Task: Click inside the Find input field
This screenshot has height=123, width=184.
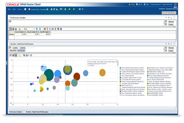Action: (x=28, y=29)
